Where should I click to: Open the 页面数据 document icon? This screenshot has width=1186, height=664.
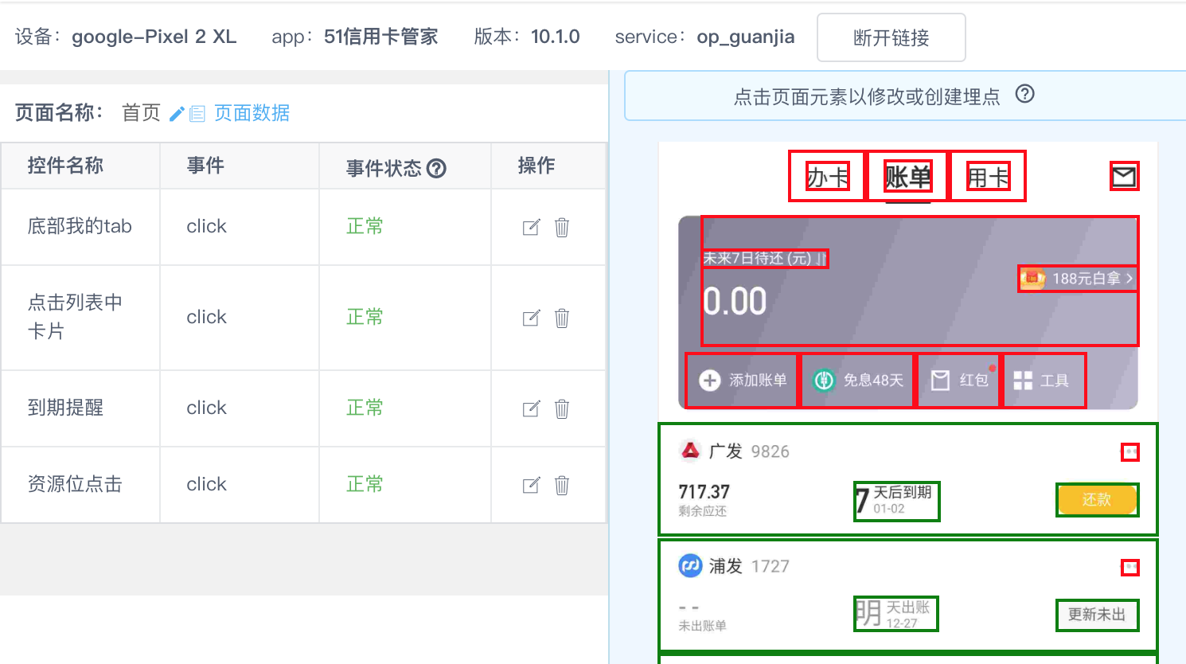point(197,114)
